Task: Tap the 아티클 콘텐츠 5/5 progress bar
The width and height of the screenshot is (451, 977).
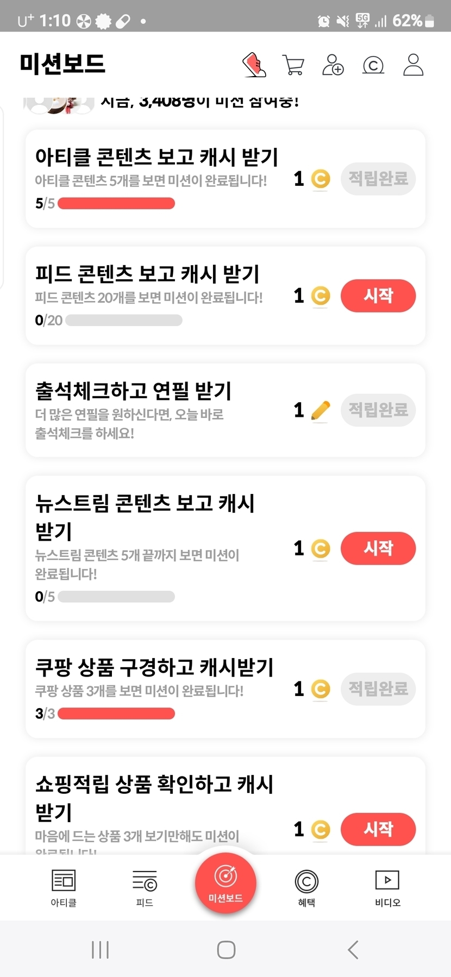Action: [116, 204]
